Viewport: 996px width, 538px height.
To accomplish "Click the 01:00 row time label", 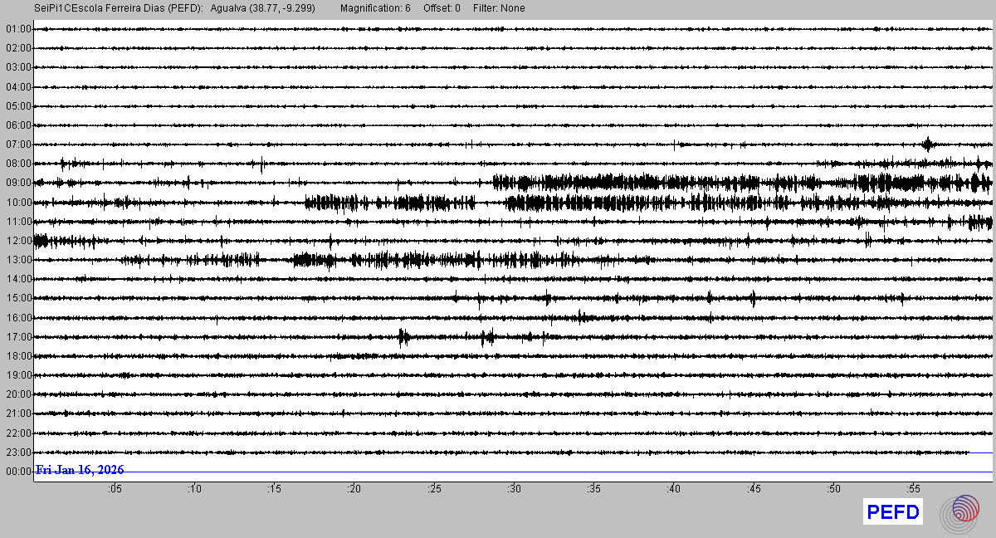I will [x=18, y=29].
